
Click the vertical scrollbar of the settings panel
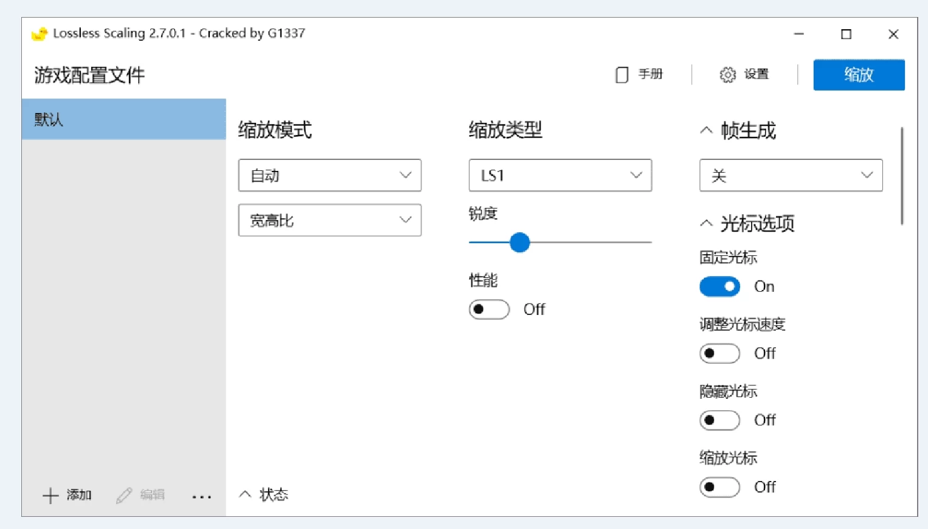tap(902, 176)
